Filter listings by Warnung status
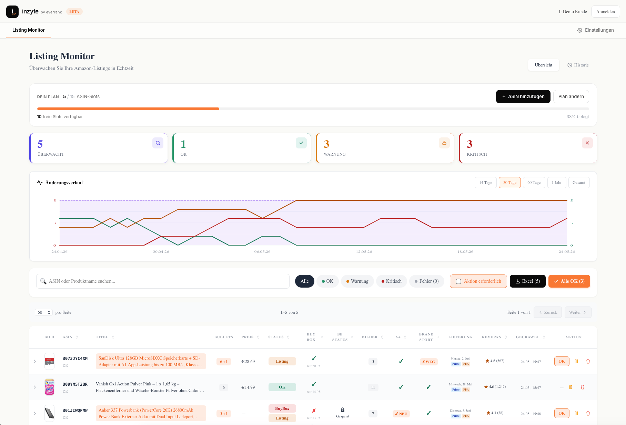Screen dimensions: 626x425 [357, 281]
